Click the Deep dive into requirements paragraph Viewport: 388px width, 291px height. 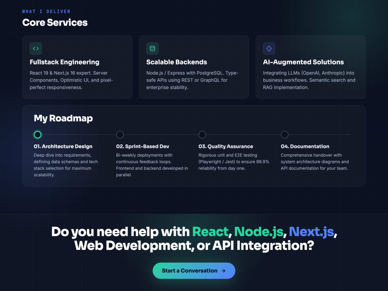66,165
